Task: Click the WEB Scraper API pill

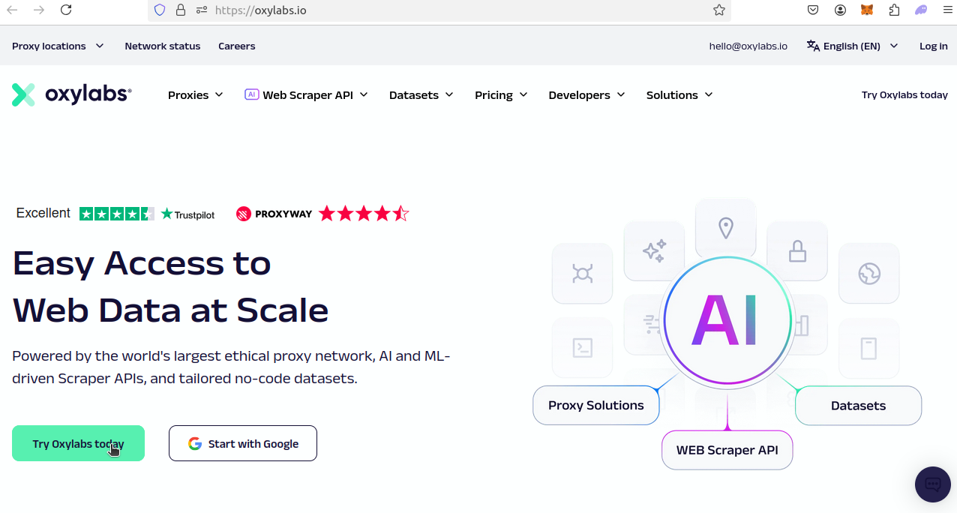Action: pyautogui.click(x=727, y=450)
